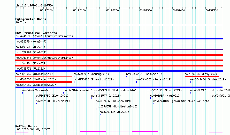This screenshot has width=230, height=135.
Task: Click ruler tick label 80197000
Action: 46,10
